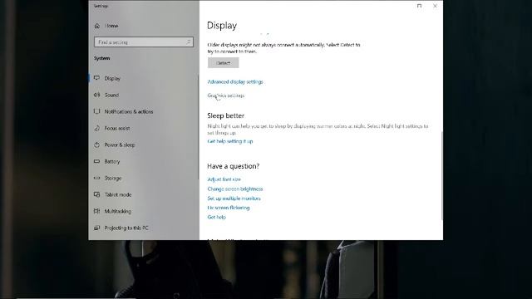Click the Focus assist moon icon

tap(96, 128)
